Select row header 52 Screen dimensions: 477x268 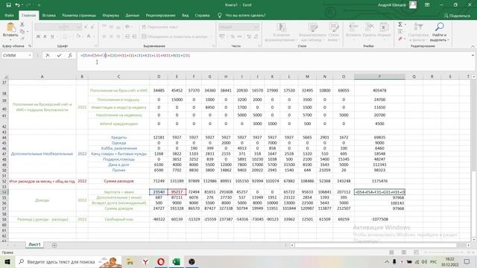pos(4,181)
